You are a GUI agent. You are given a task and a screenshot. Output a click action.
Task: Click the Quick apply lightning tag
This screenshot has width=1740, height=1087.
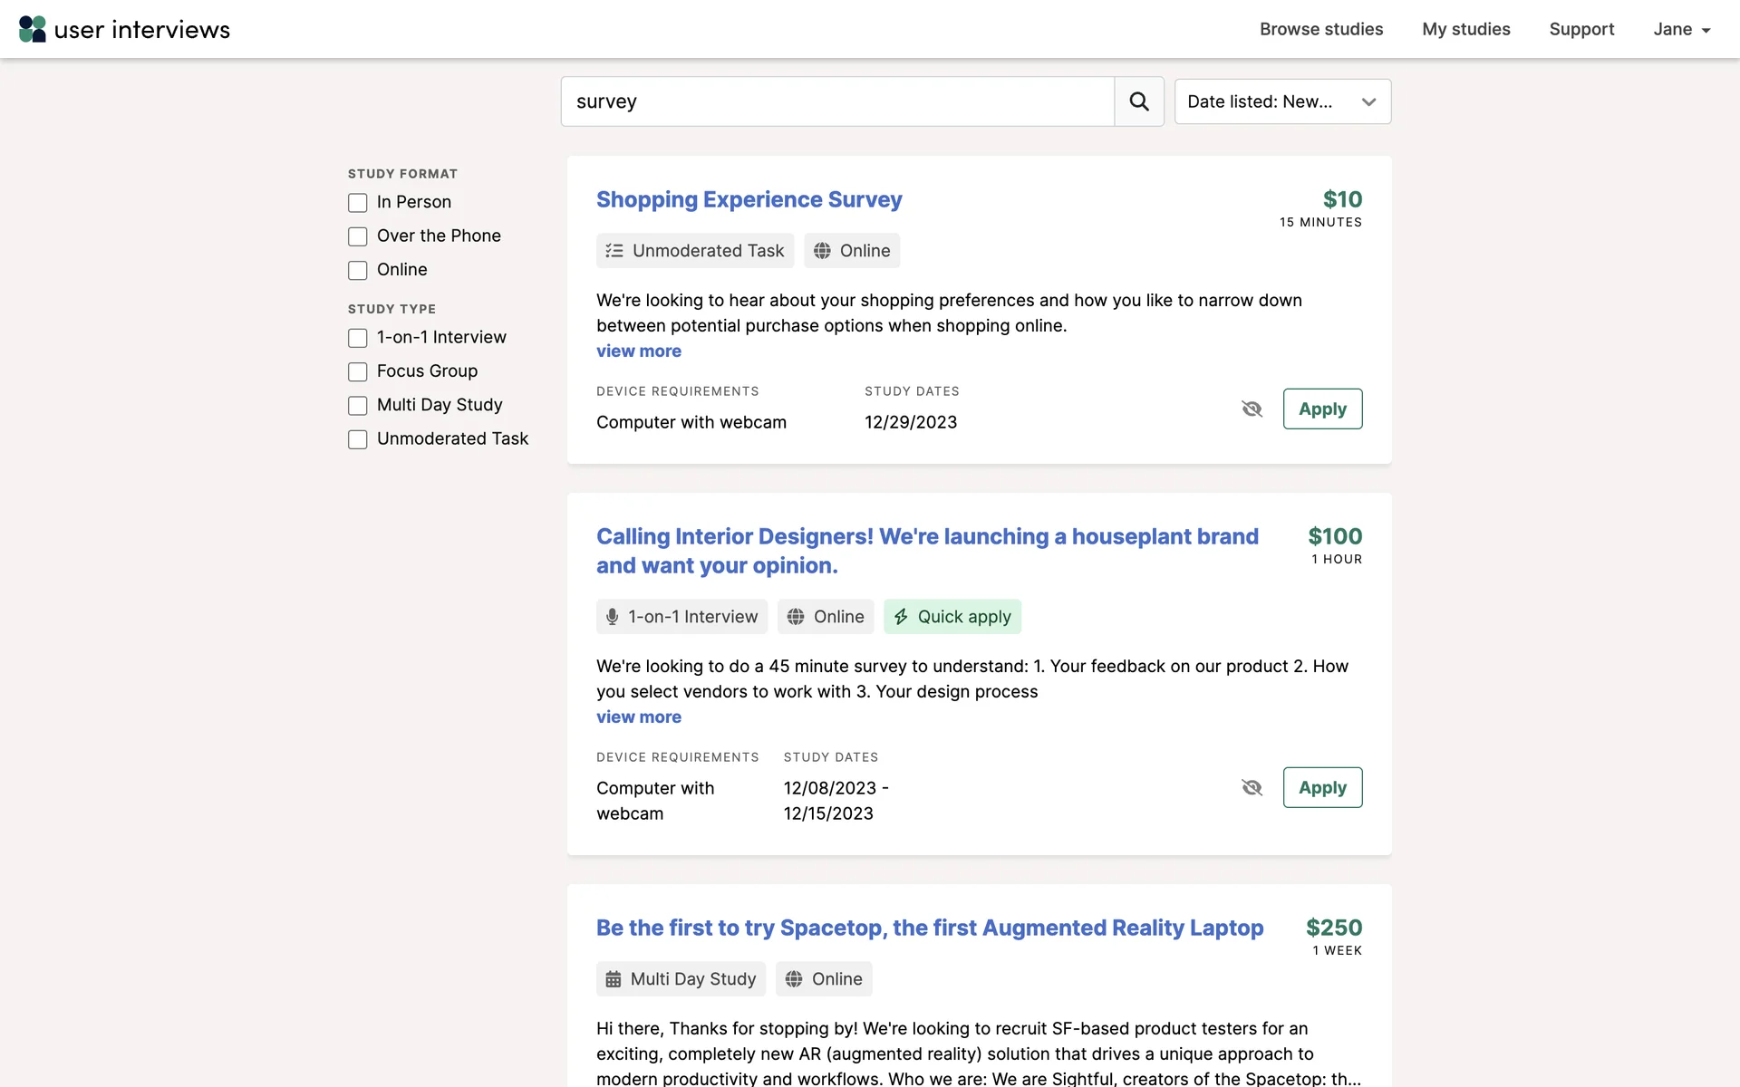coord(952,617)
